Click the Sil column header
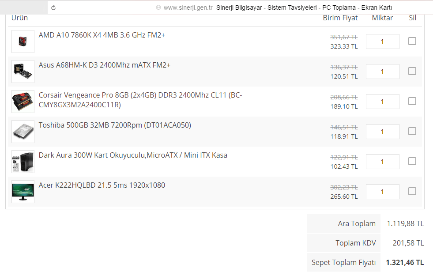Screen dimensions: 433x276 click(413, 18)
